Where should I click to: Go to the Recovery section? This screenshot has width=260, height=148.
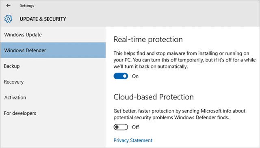[x=53, y=82]
